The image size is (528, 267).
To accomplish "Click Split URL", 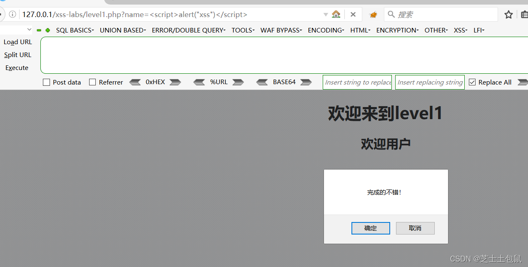I will 17,55.
